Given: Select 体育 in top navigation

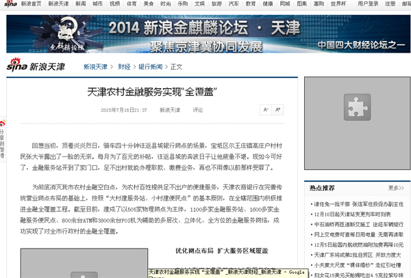Looking at the screenshot, I should point(132,3).
